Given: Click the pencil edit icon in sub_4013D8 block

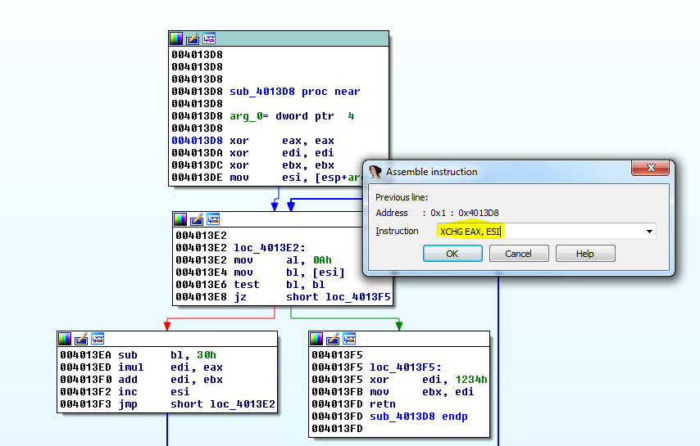Looking at the screenshot, I should [x=193, y=38].
